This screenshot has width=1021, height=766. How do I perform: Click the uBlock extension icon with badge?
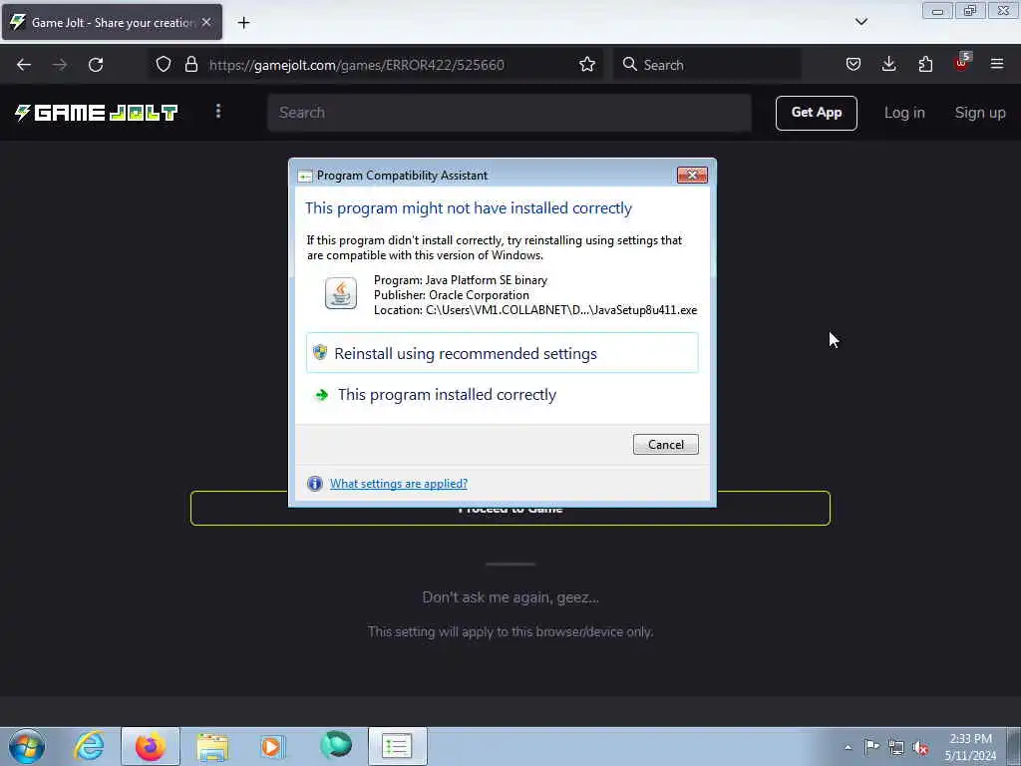pos(962,63)
